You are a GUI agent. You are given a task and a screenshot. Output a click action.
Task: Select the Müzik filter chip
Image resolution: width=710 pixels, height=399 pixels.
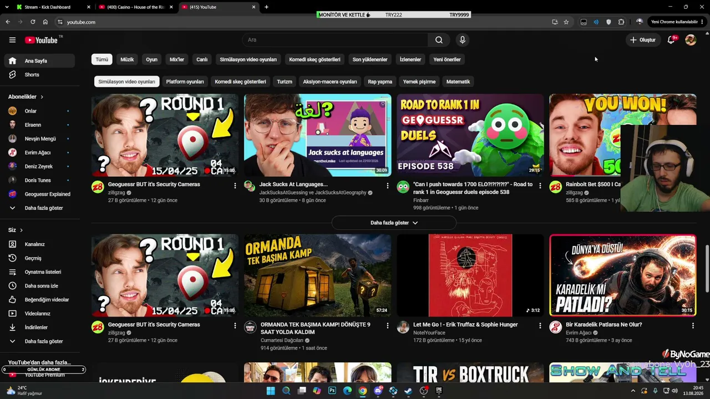click(127, 59)
